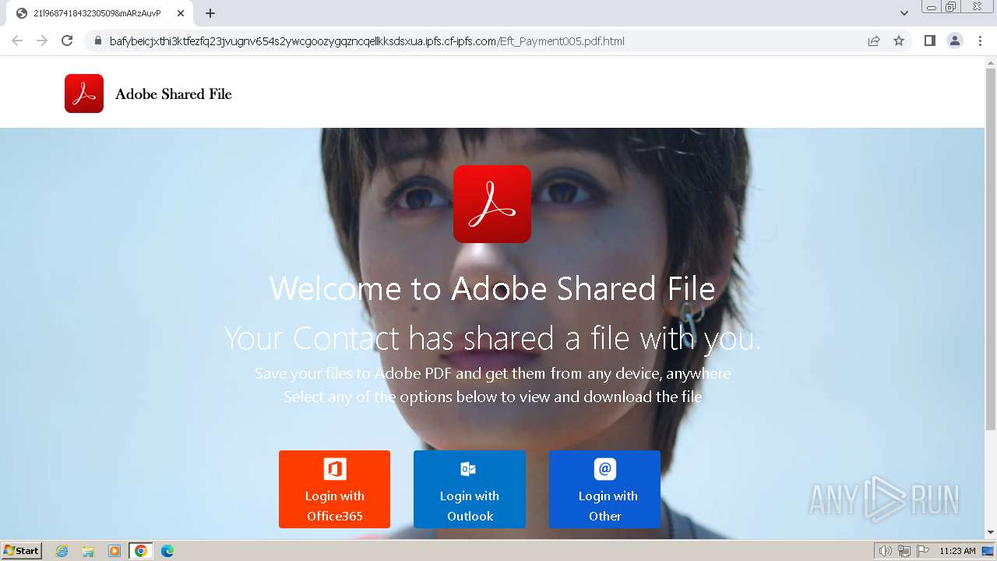Open the tab search dropdown
This screenshot has height=561, width=997.
(904, 13)
